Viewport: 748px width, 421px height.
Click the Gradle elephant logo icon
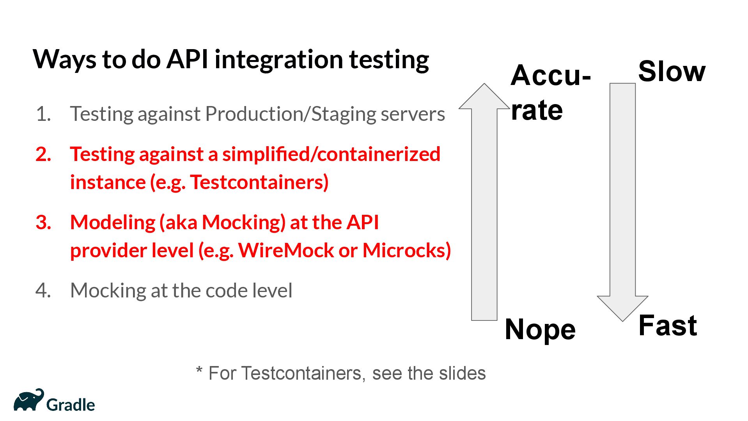click(28, 400)
